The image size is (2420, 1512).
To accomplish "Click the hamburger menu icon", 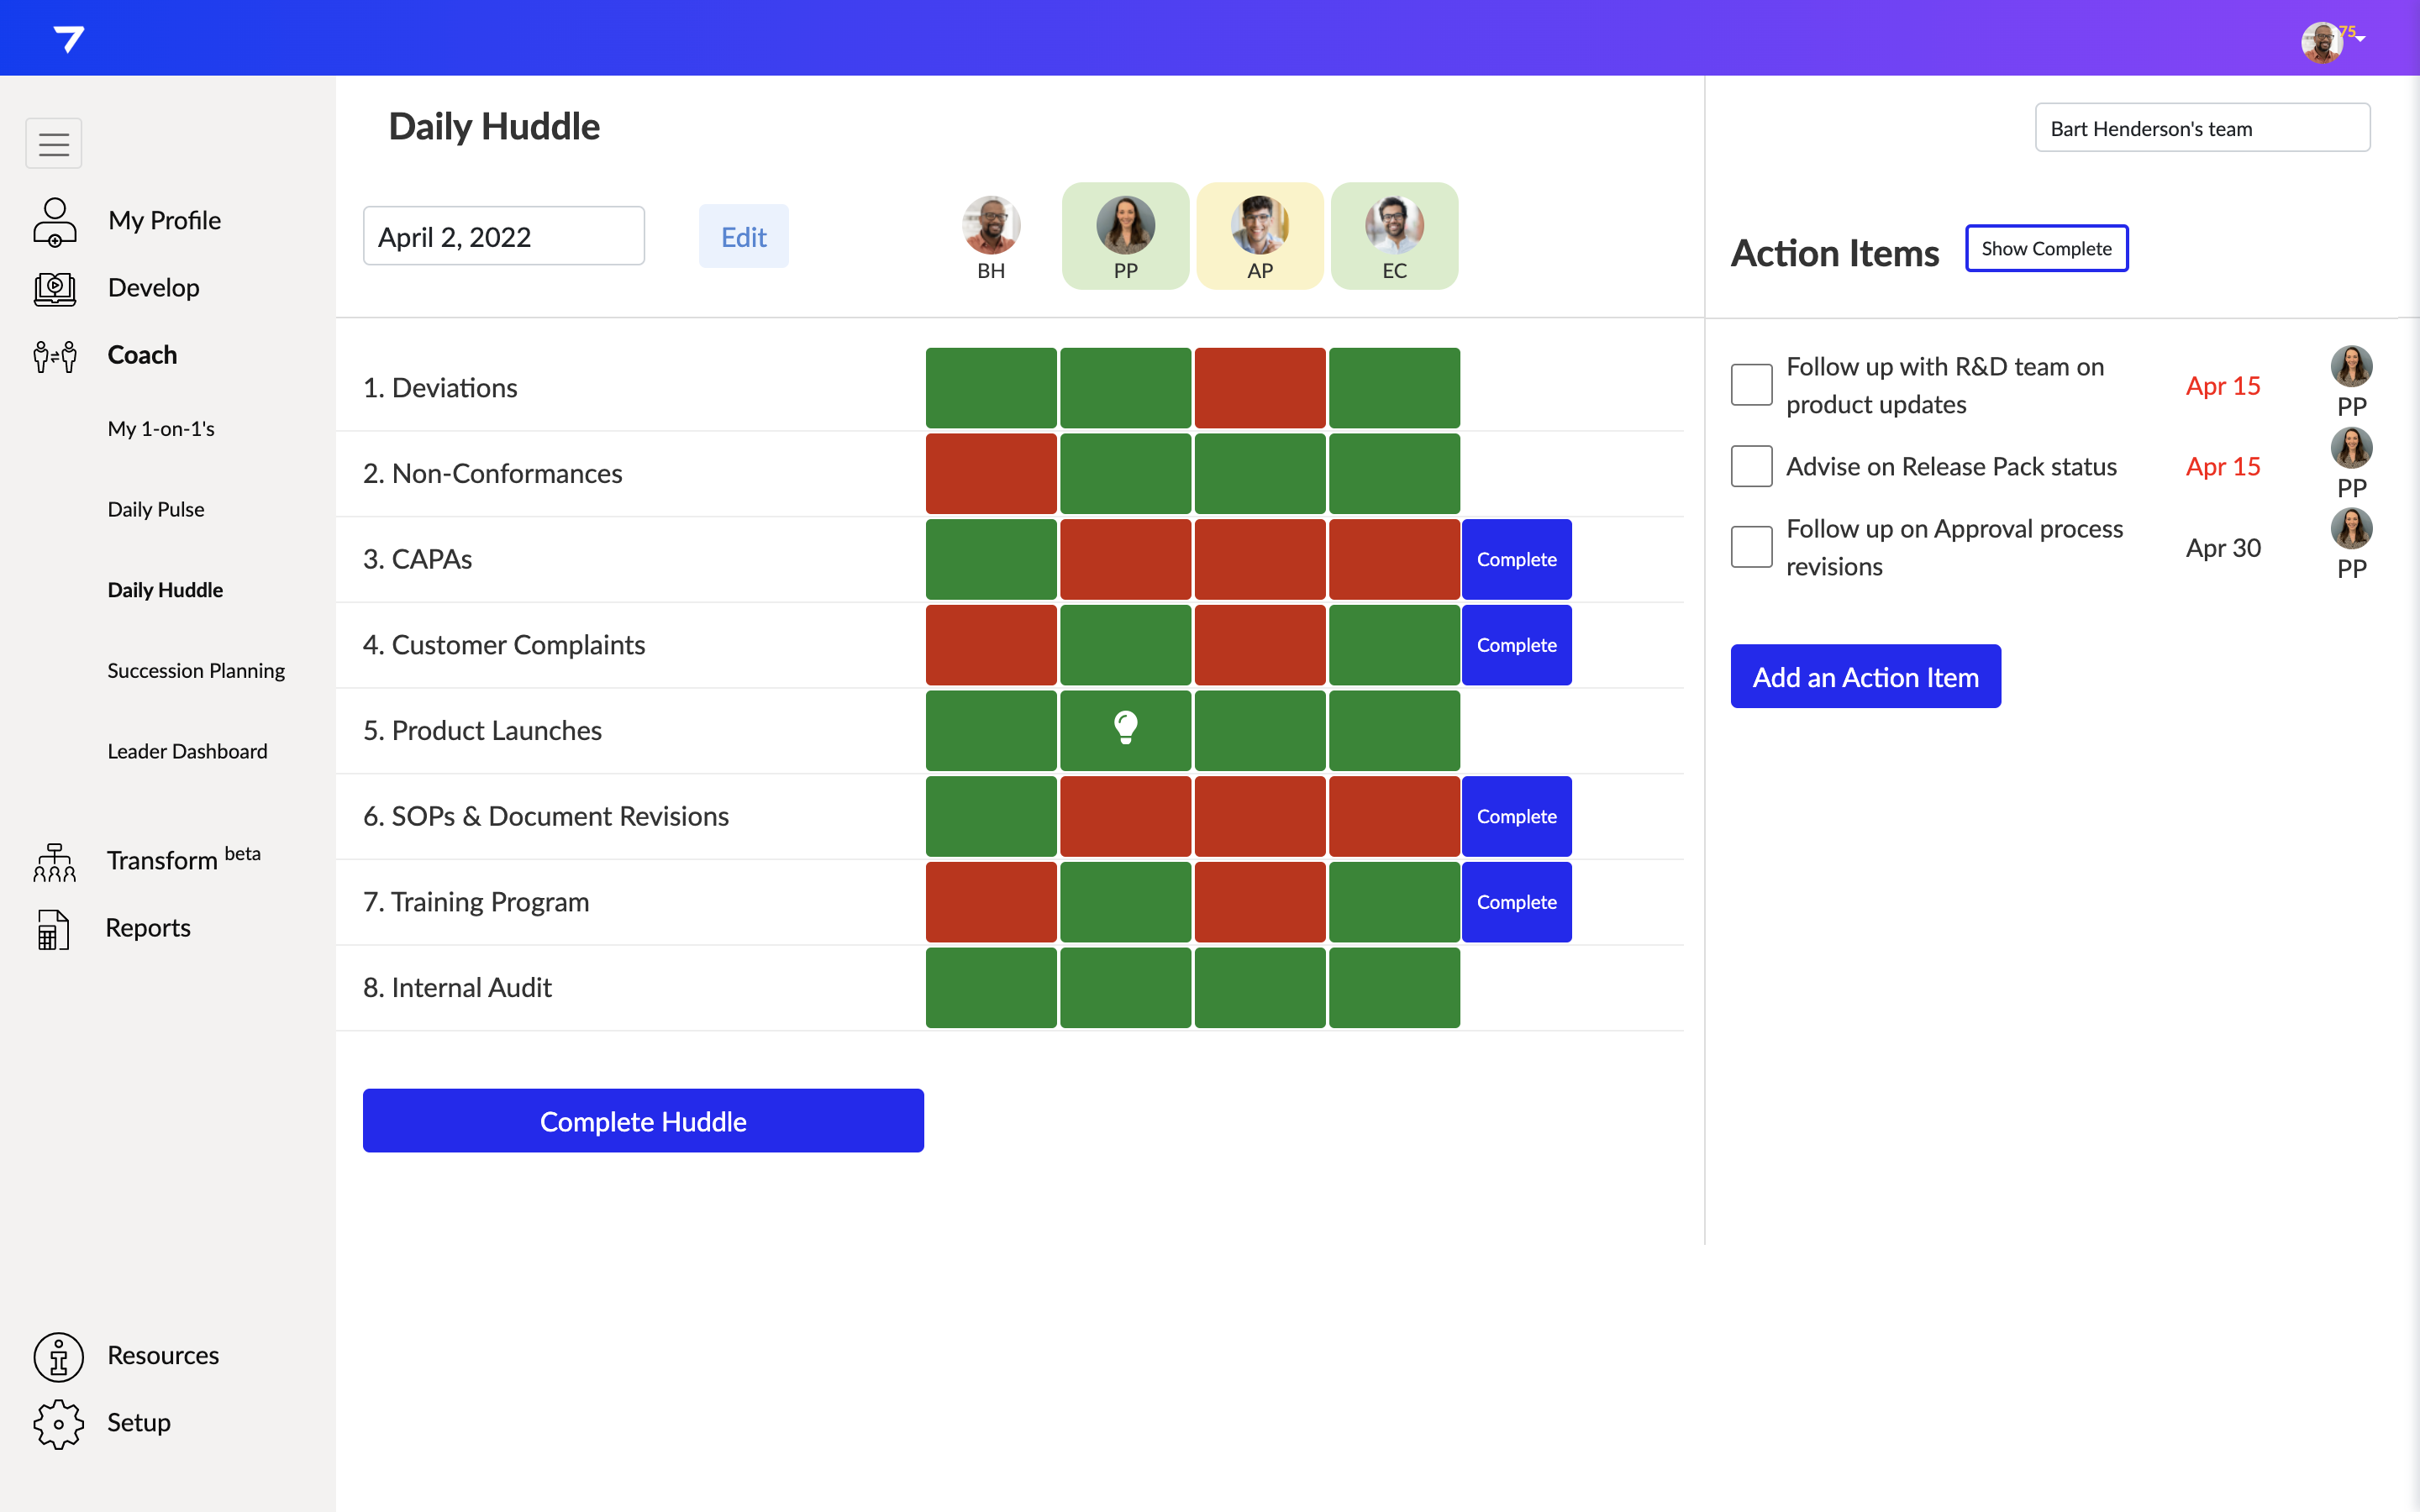I will pos(54,144).
